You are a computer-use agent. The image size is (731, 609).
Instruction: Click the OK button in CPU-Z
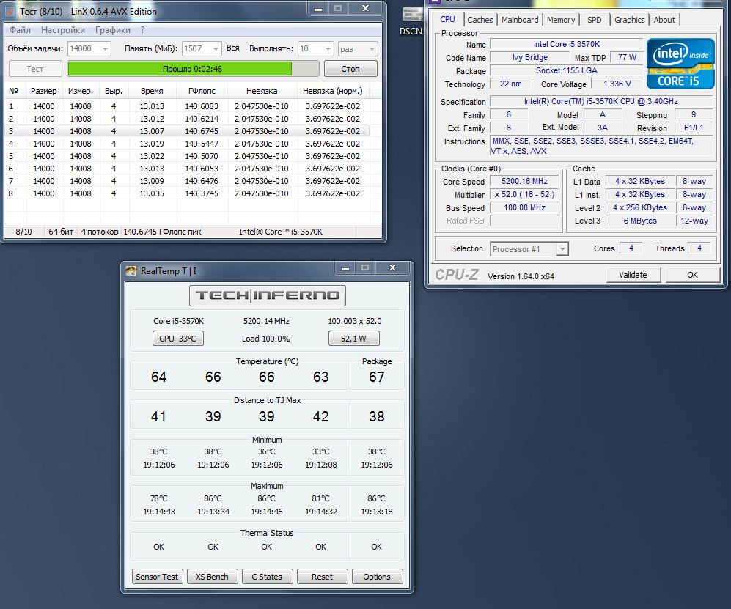pos(692,275)
